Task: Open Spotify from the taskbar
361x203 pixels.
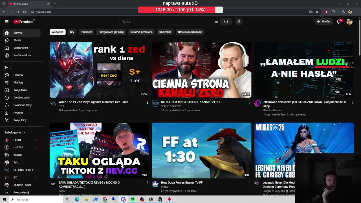Action: pos(133,199)
